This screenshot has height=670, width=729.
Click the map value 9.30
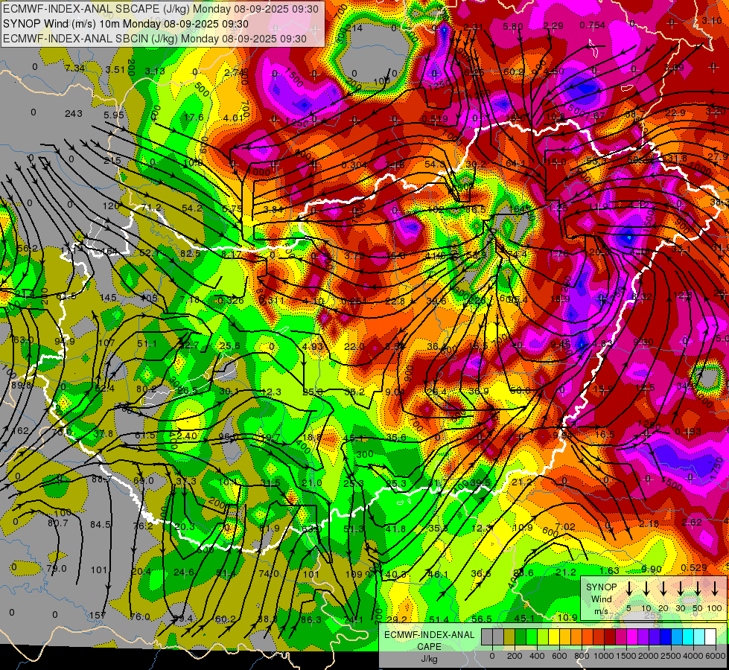643,342
